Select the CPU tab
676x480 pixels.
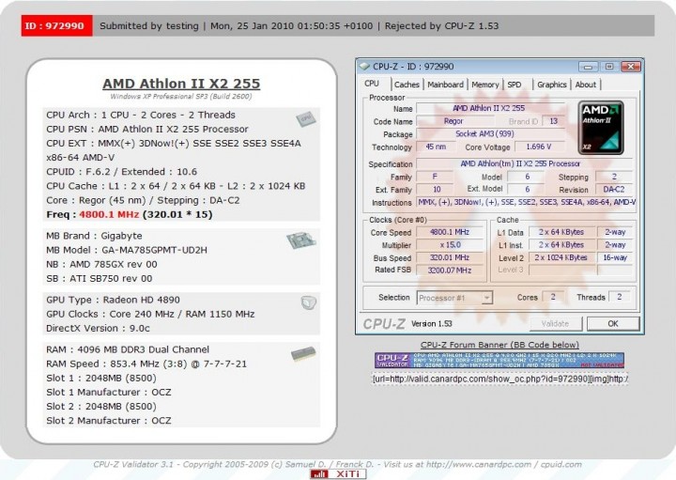coord(372,84)
